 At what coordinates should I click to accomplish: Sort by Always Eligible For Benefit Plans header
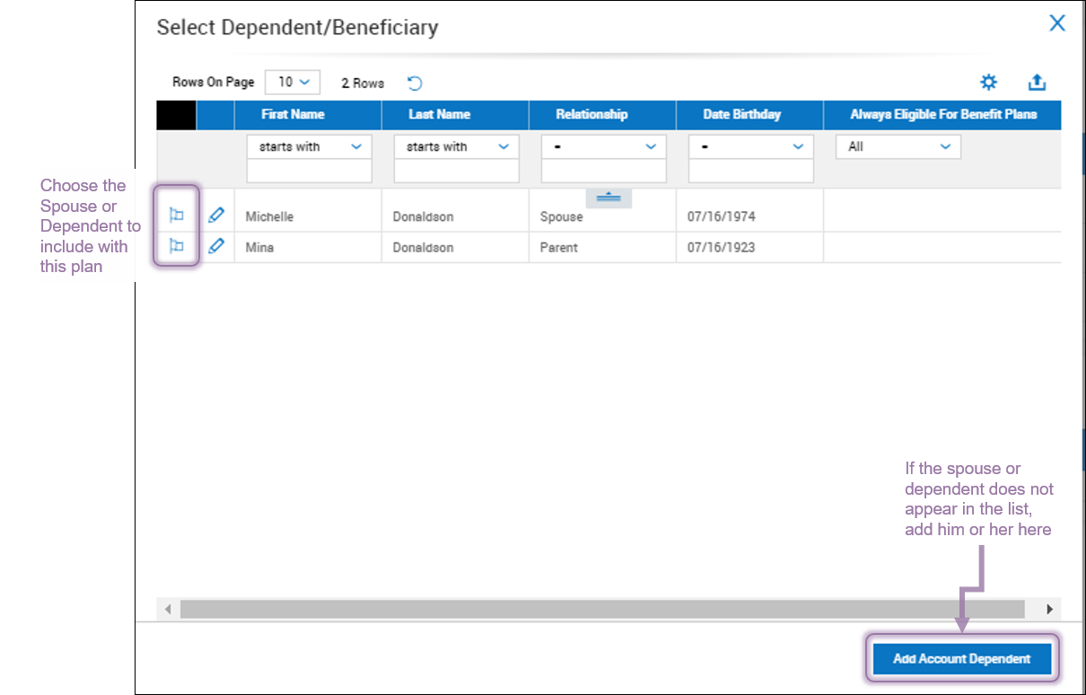tap(942, 114)
